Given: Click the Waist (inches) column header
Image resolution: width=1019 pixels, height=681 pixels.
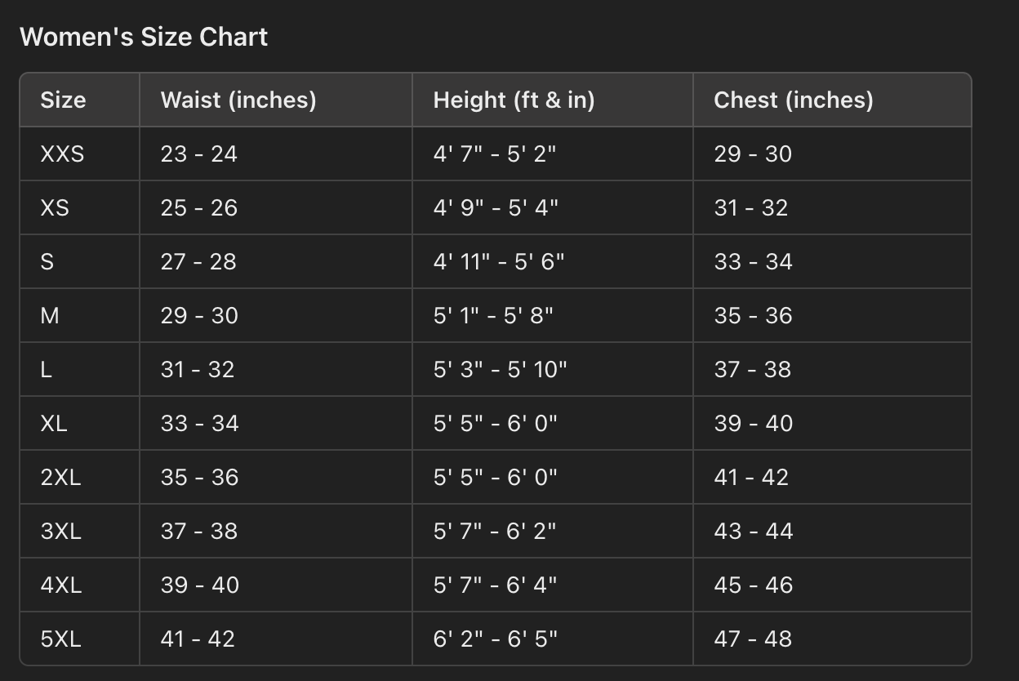Looking at the screenshot, I should [x=238, y=100].
